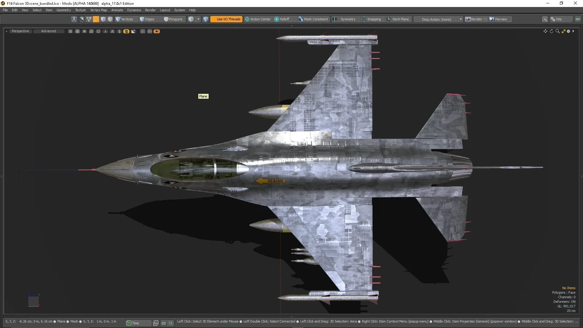Click the work plane perspective viewport icon
Viewport: 583px width, 328px height.
click(112, 31)
